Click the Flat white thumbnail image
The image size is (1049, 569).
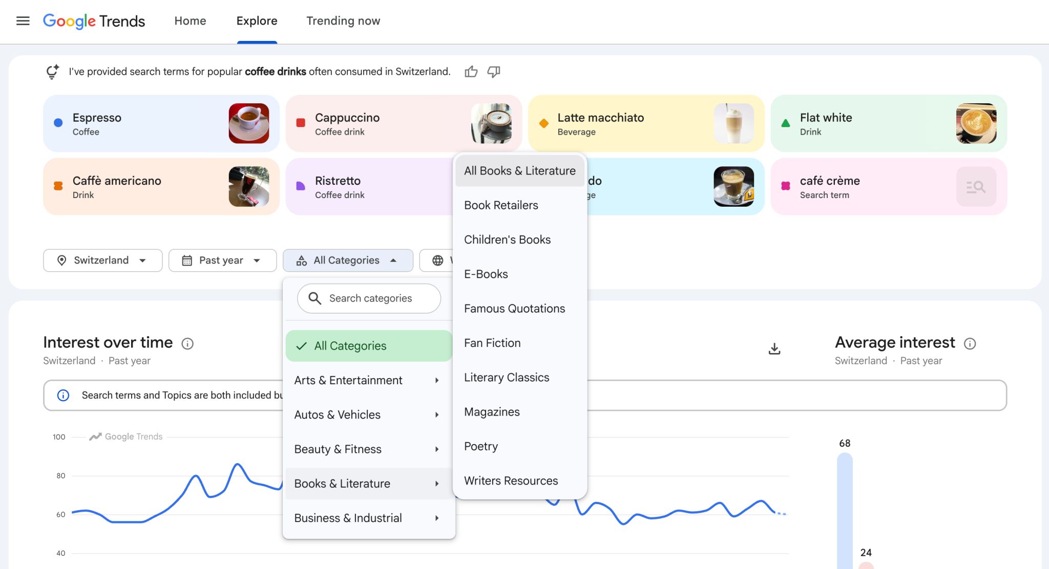point(976,123)
